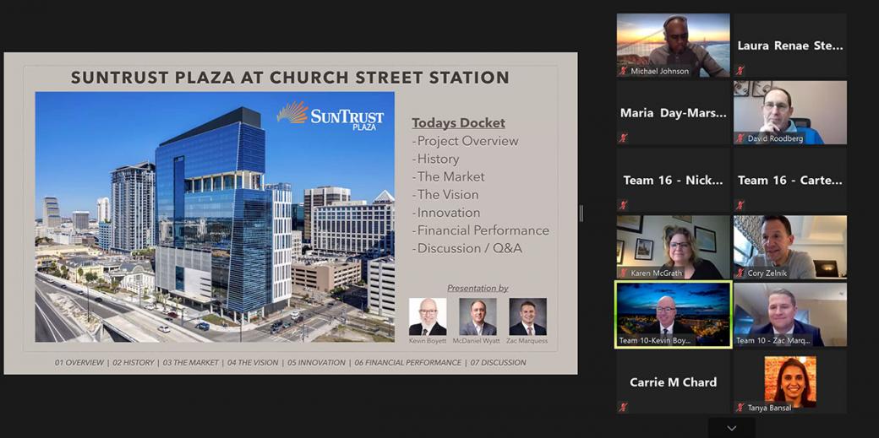Click the SunTrust Plaza building photo
This screenshot has height=438, width=879.
pos(215,217)
